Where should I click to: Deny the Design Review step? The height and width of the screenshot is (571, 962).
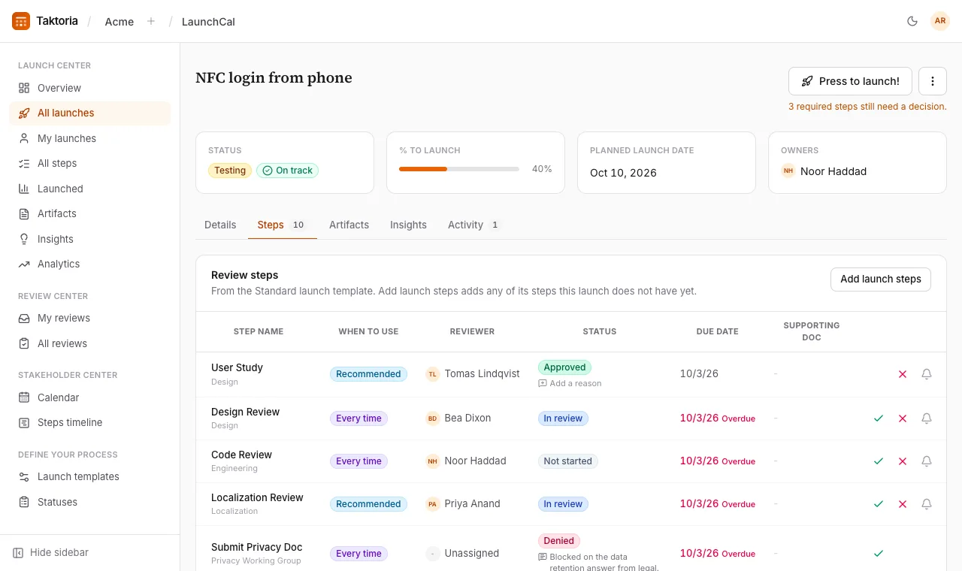click(x=903, y=418)
